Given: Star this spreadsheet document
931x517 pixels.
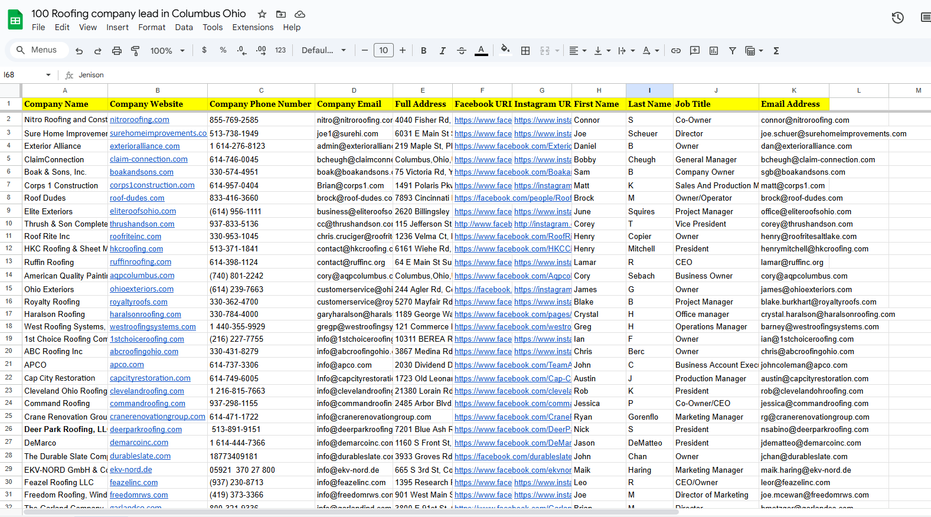Looking at the screenshot, I should (262, 14).
